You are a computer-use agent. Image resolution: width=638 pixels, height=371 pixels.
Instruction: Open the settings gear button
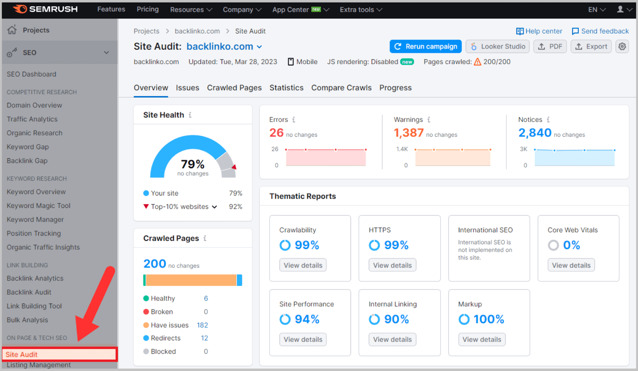coord(622,46)
